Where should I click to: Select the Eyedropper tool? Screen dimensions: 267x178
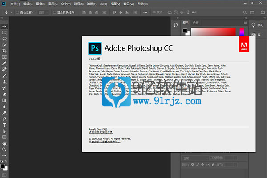click(4, 63)
